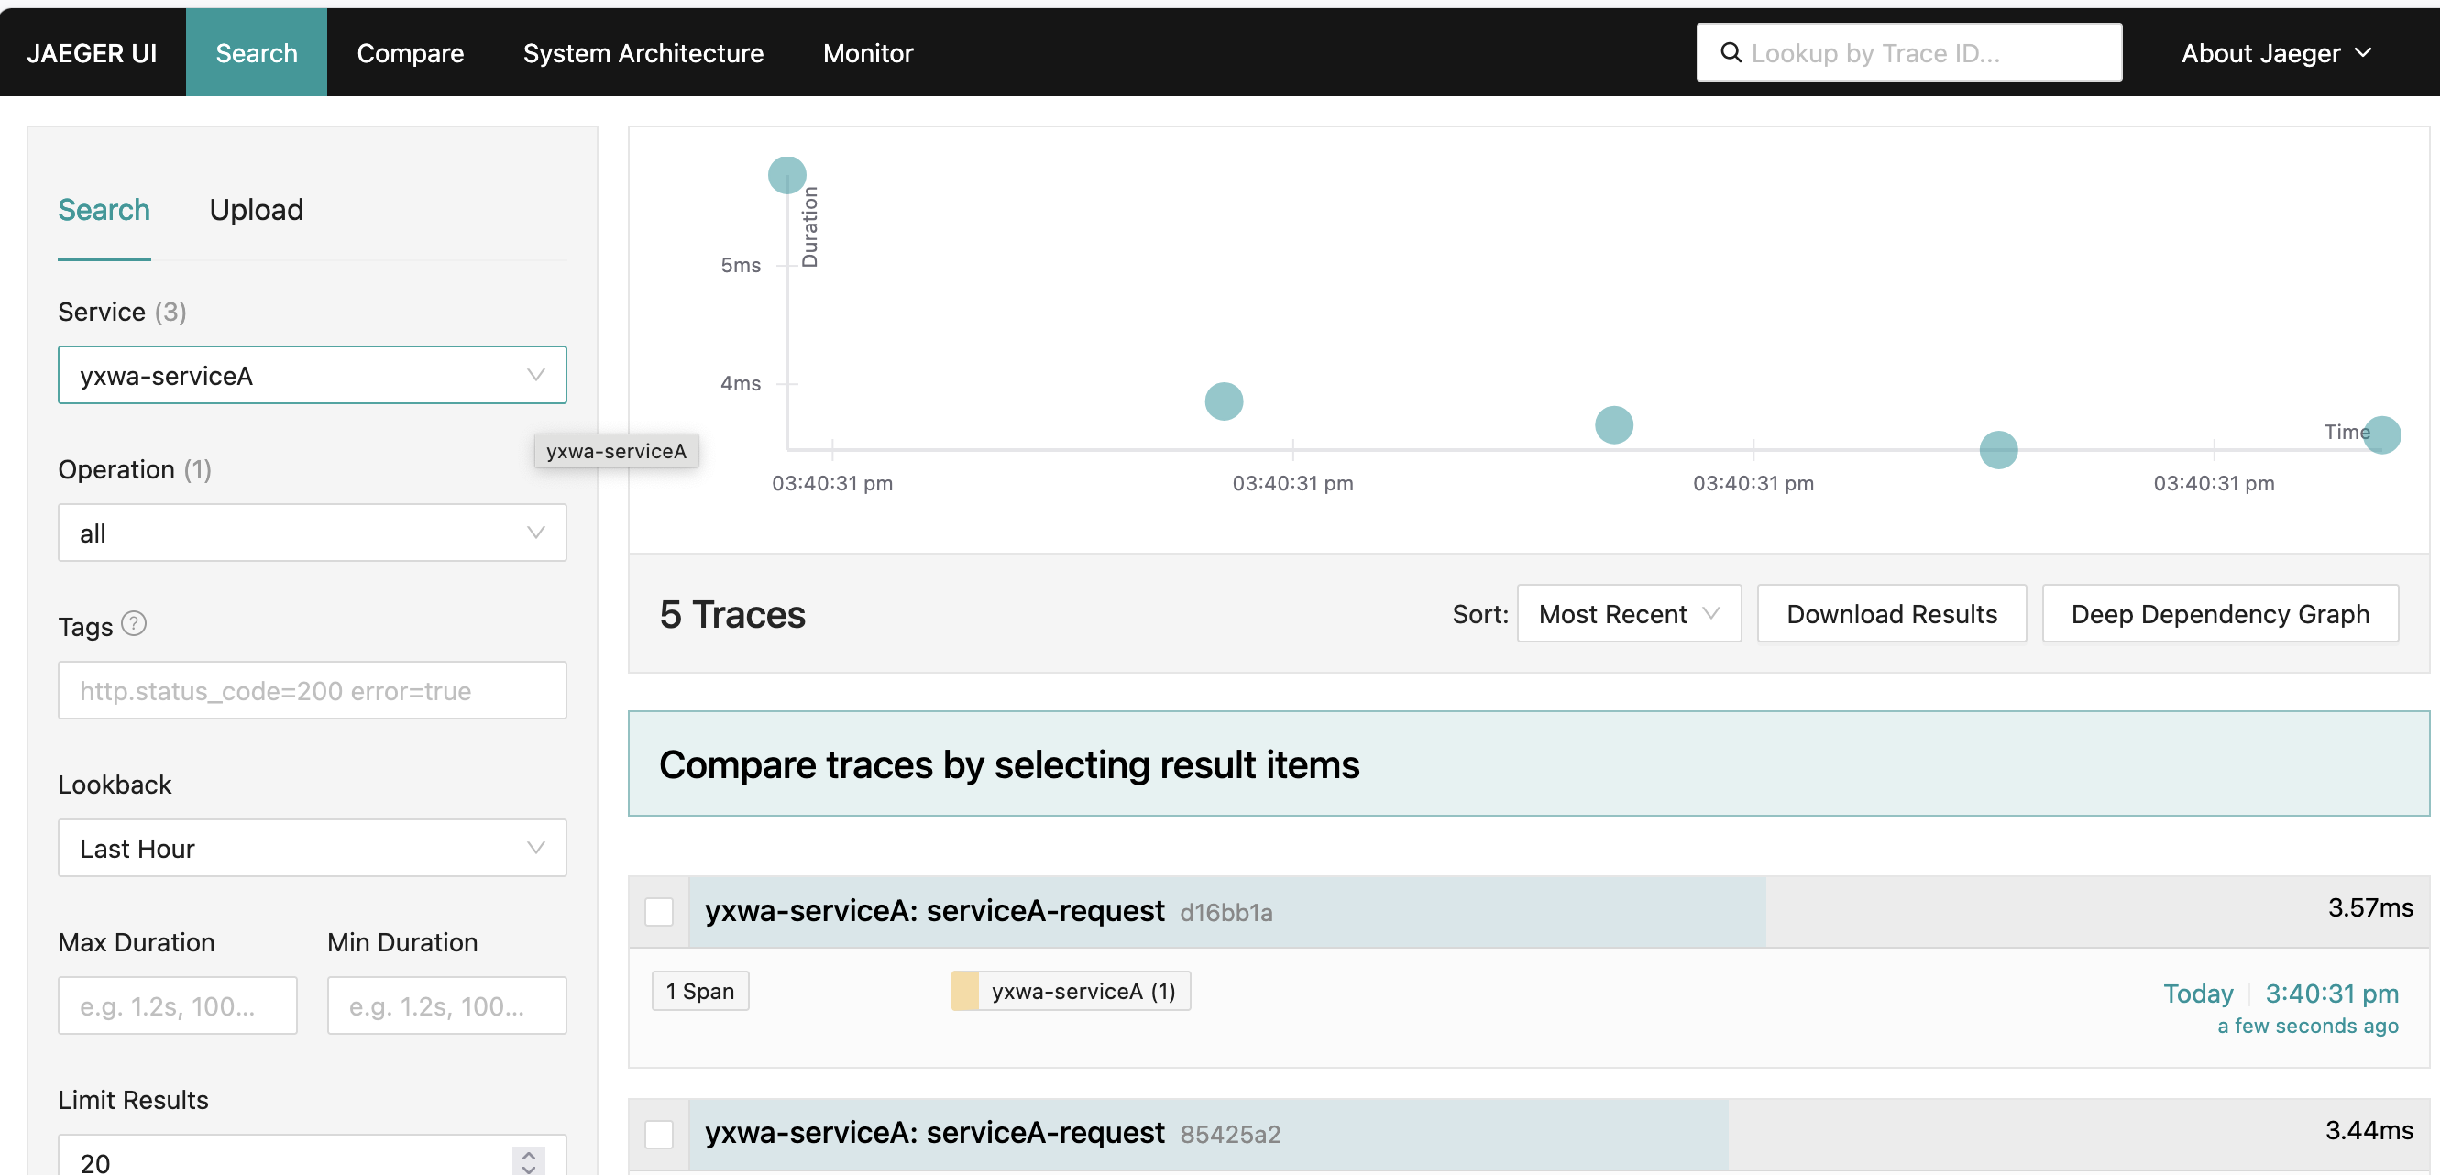Click the Tags help question-mark icon
The height and width of the screenshot is (1175, 2440).
pyautogui.click(x=135, y=624)
